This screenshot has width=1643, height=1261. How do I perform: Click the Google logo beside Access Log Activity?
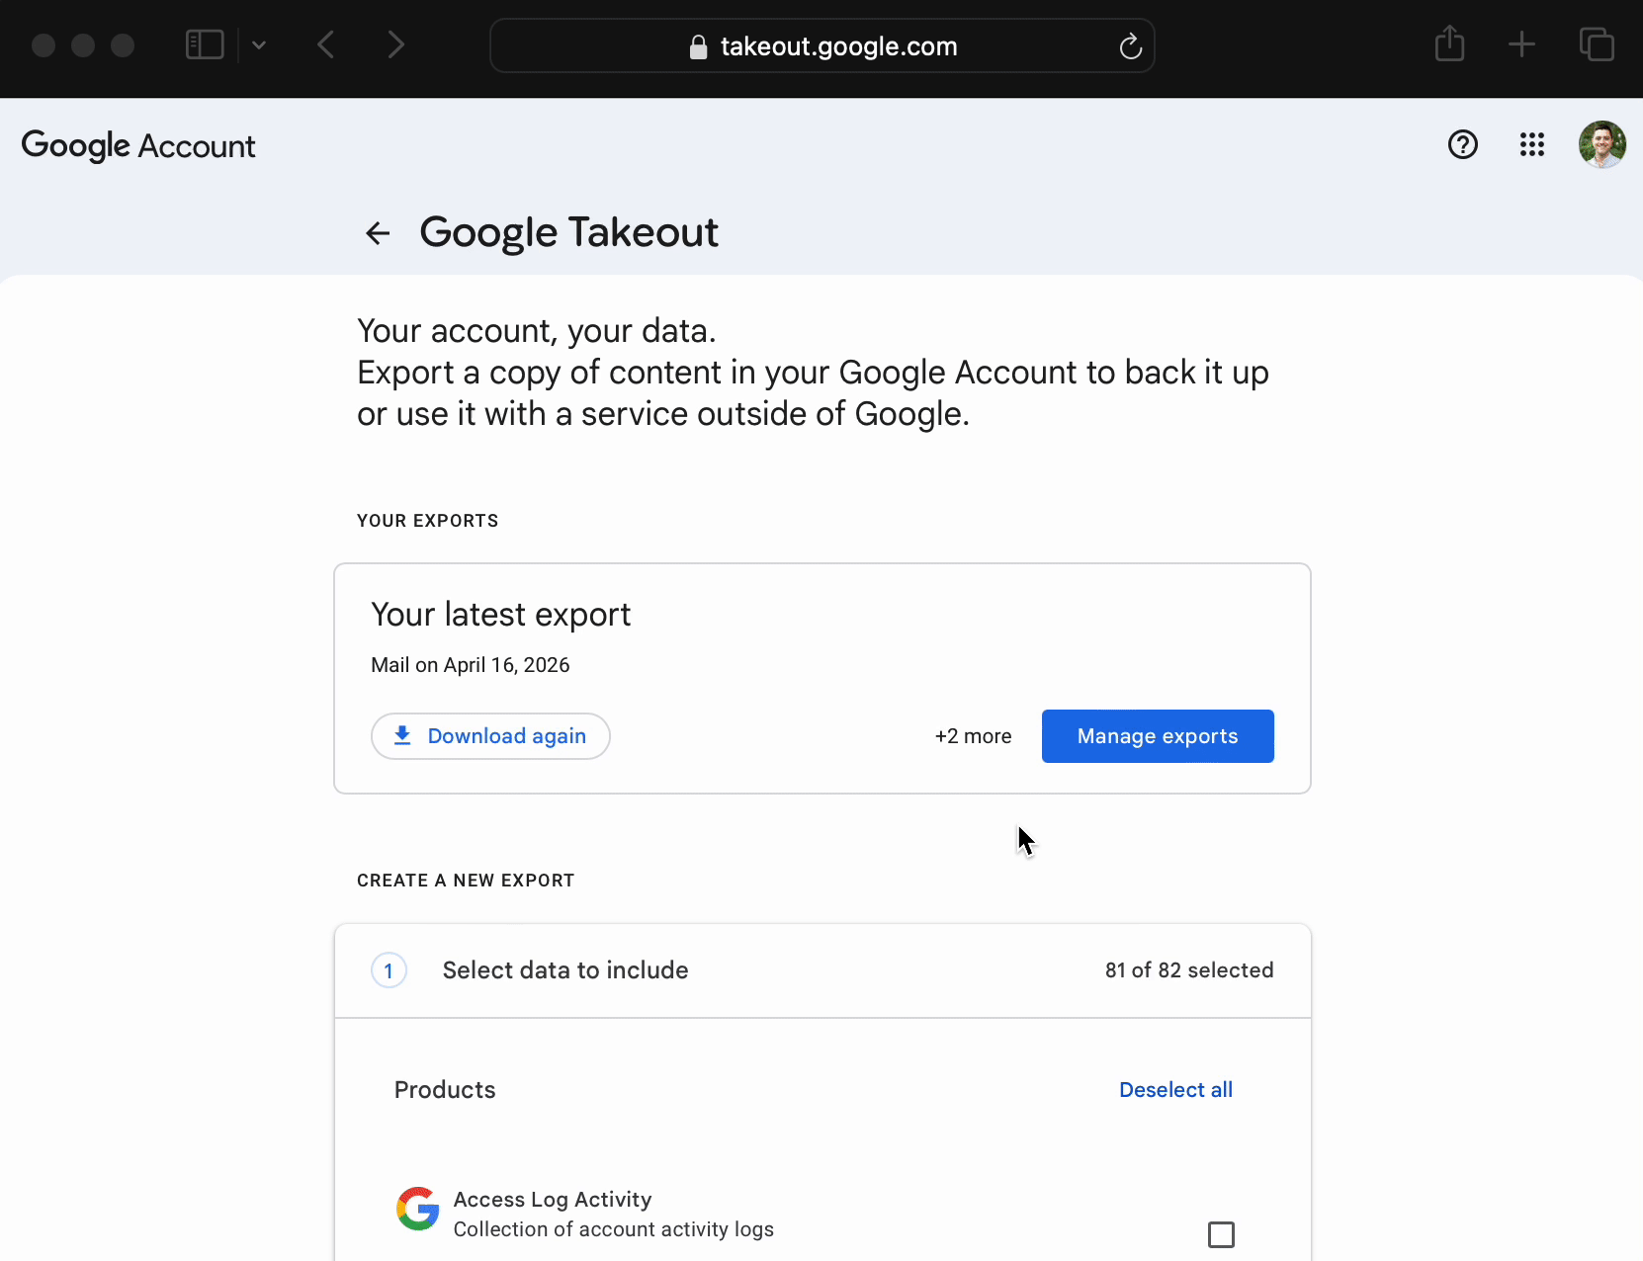click(x=416, y=1208)
